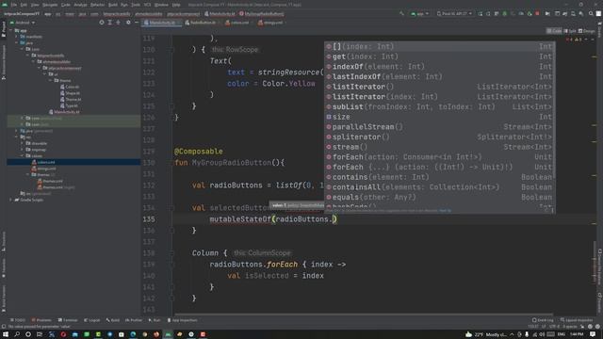Click MyGroupRadioButton breadcrumb in navigation bar
This screenshot has height=339, width=603.
[x=261, y=13]
